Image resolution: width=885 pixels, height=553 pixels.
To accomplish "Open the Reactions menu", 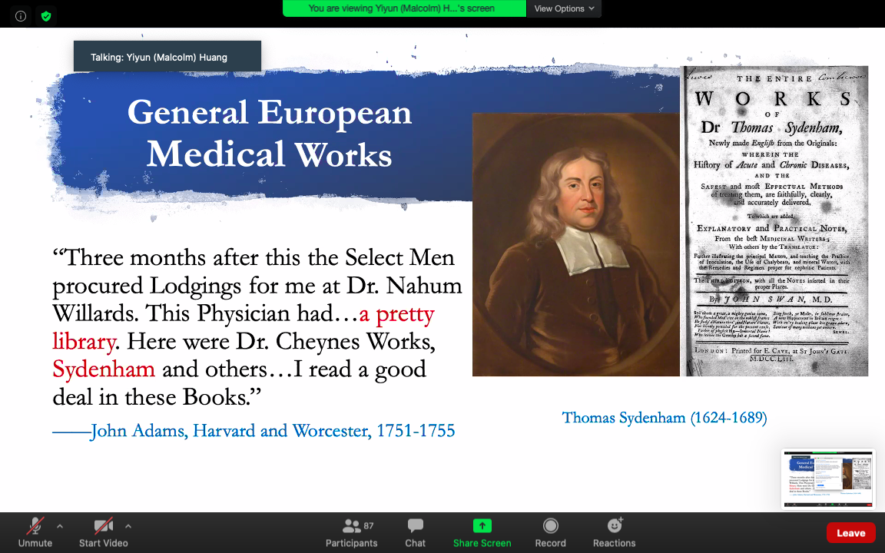I will coord(614,532).
